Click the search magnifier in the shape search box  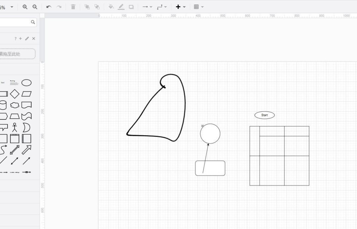point(33,22)
